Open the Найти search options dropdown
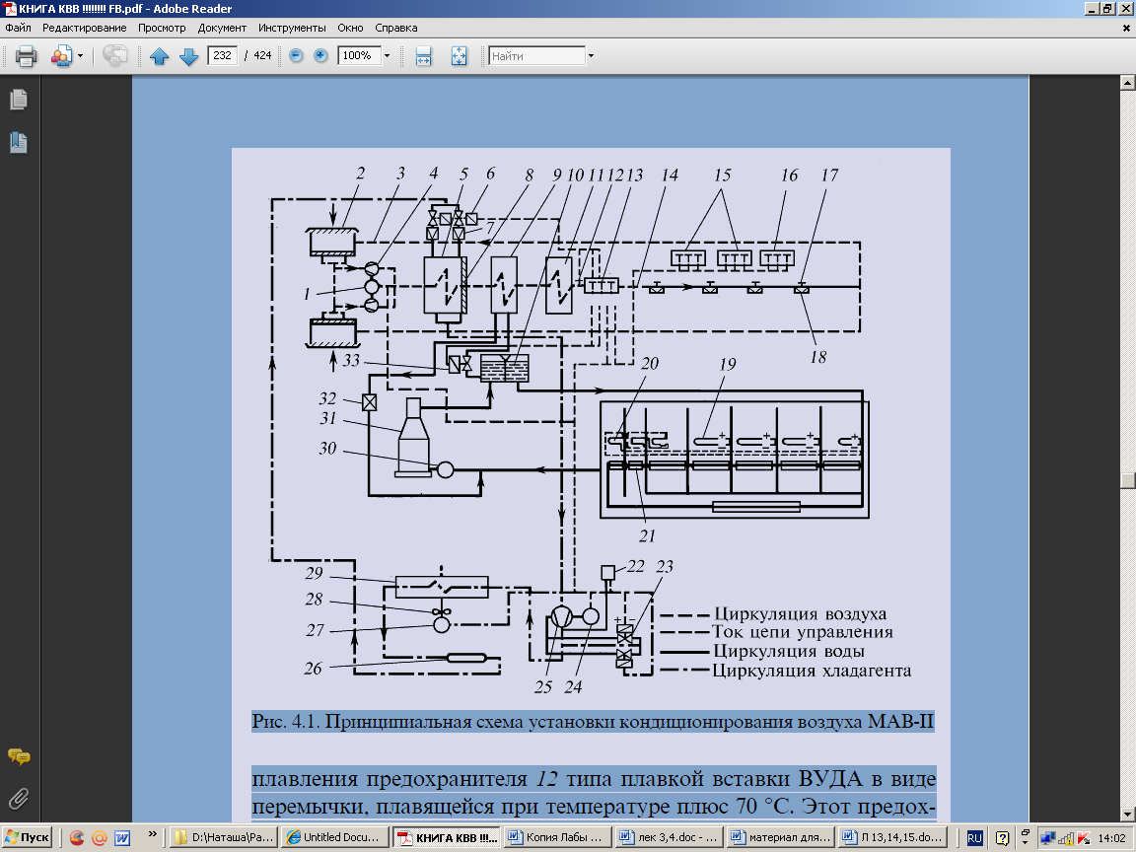1136x852 pixels. [592, 56]
